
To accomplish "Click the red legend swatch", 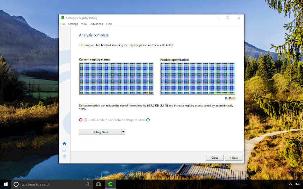I will 230,98.
